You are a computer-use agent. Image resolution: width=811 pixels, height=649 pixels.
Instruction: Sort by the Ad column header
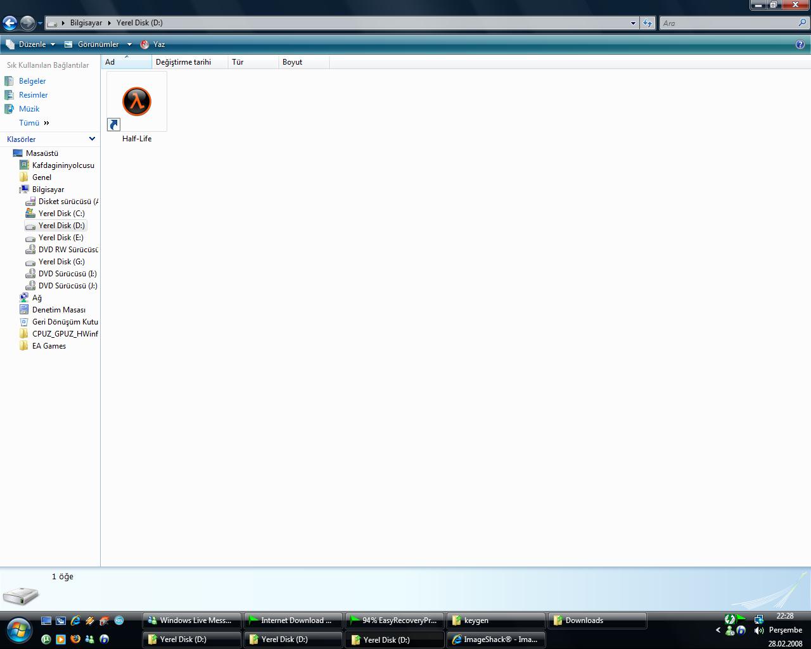pyautogui.click(x=127, y=62)
